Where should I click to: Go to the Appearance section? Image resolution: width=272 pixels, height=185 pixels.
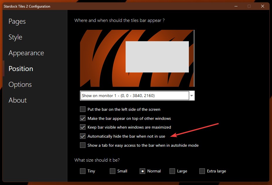click(26, 53)
